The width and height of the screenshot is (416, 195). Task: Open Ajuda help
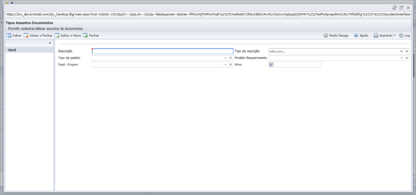coord(361,36)
